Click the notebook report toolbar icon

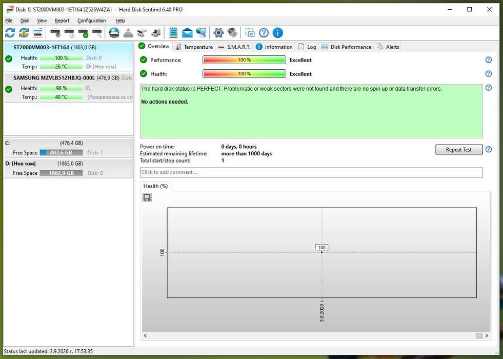(173, 33)
